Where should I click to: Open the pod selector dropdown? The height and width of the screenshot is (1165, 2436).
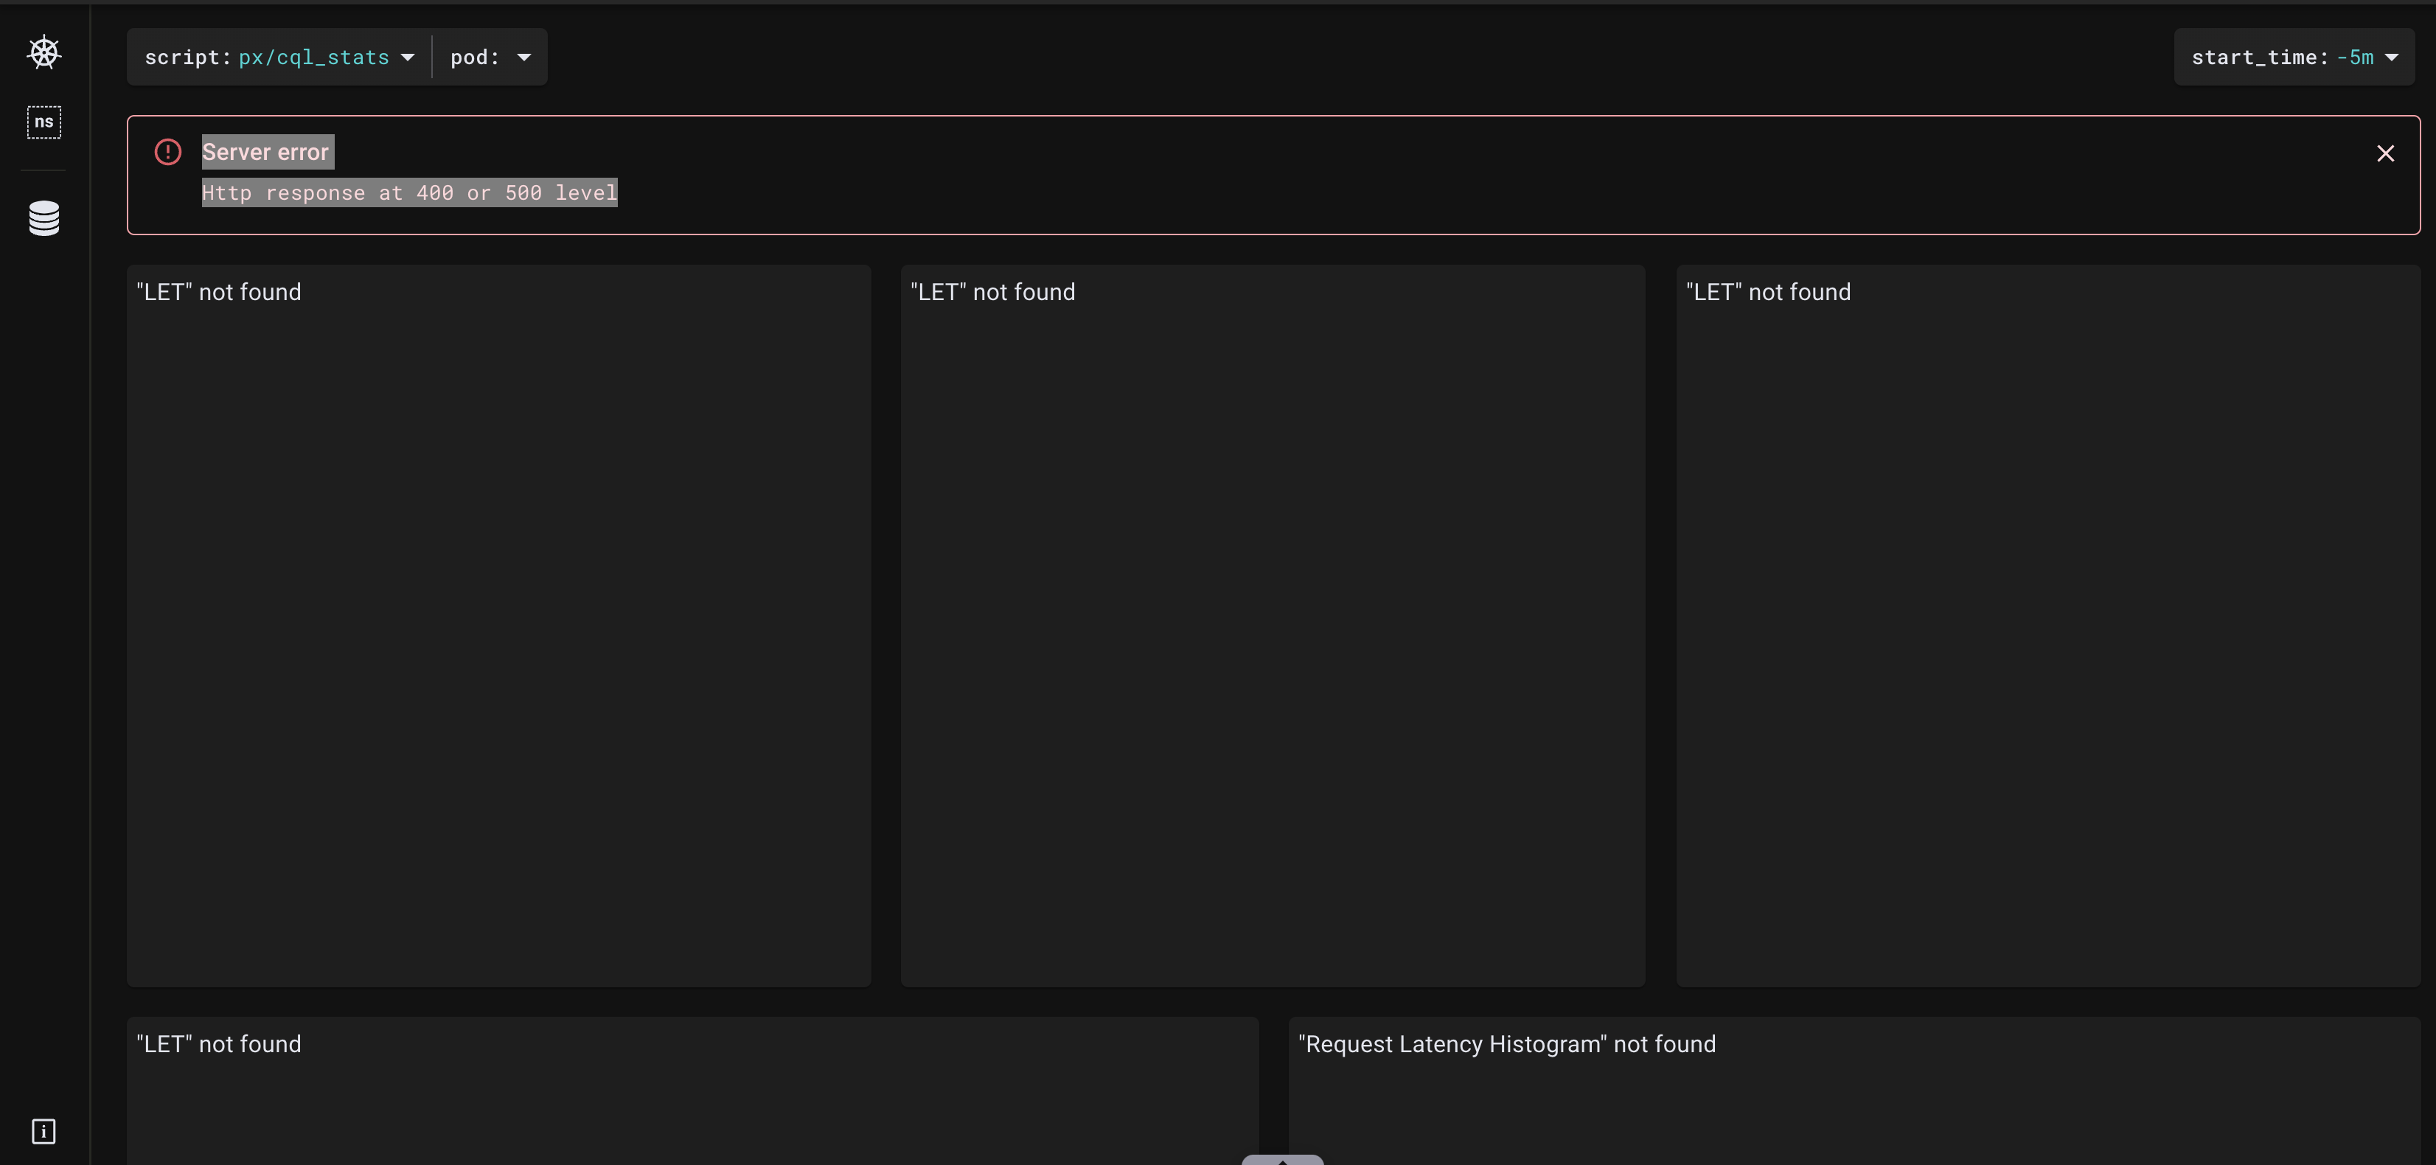point(490,57)
